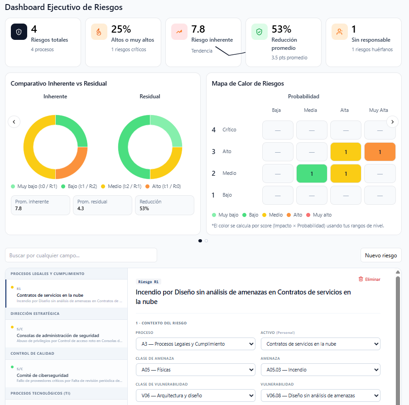Click the Nuevo riesgo button
Screen dimensions: 409x405
click(381, 255)
